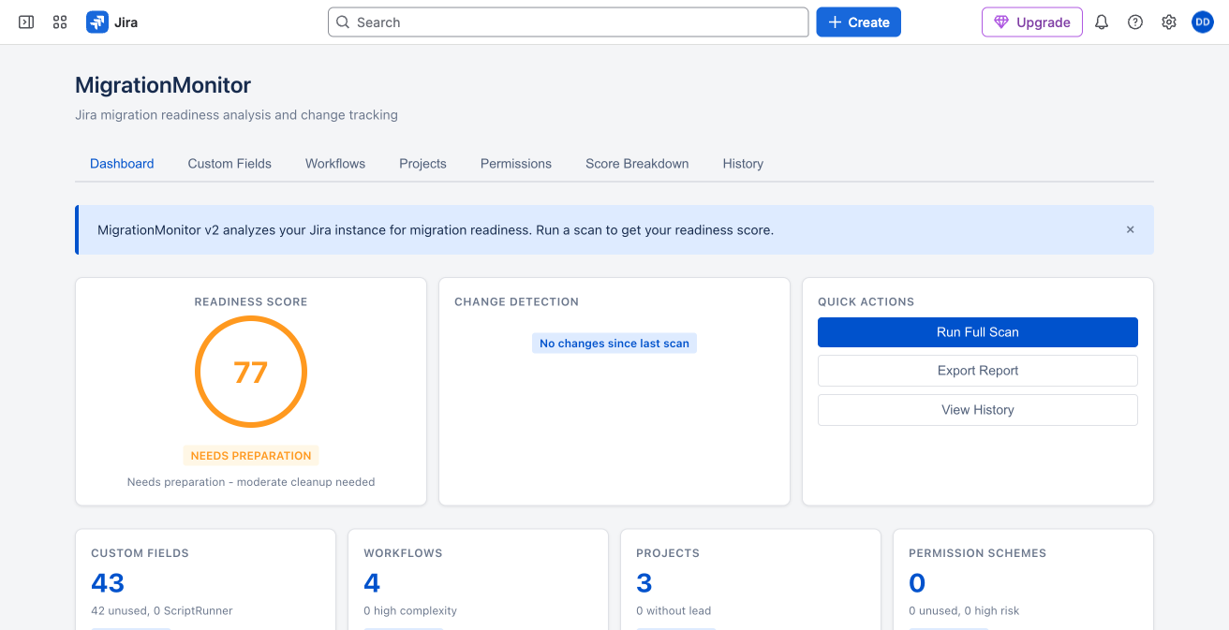This screenshot has height=630, width=1229.
Task: Click '0 without lead' text
Action: tap(674, 610)
